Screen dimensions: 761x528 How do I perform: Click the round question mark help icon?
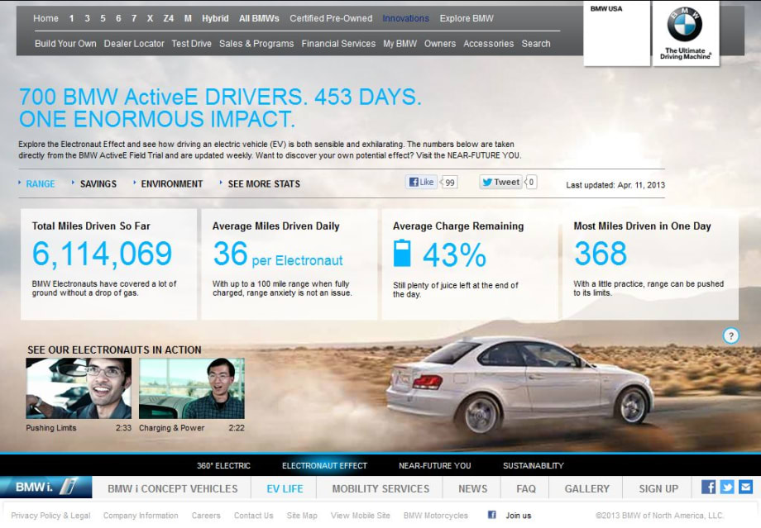pos(731,335)
